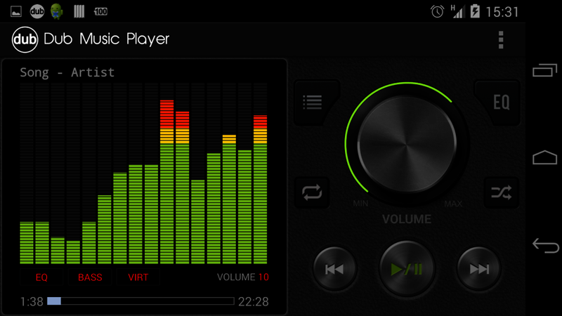This screenshot has width=562, height=316.
Task: Tap the battery charging status icon
Action: 475,11
